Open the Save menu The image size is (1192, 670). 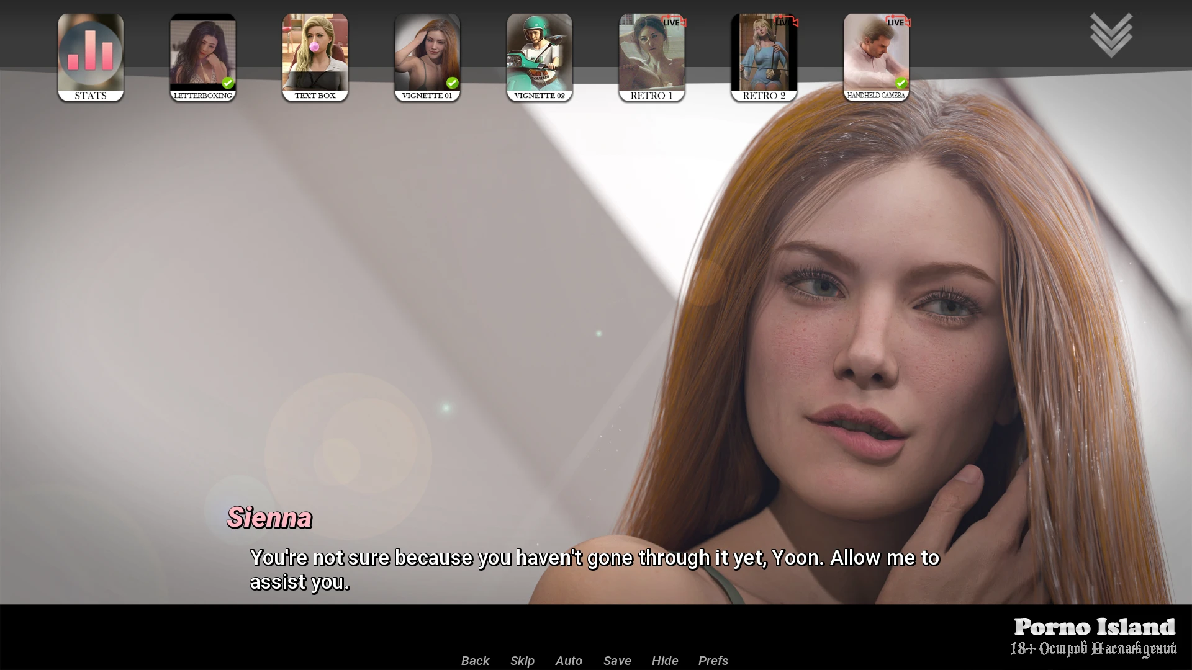(617, 661)
